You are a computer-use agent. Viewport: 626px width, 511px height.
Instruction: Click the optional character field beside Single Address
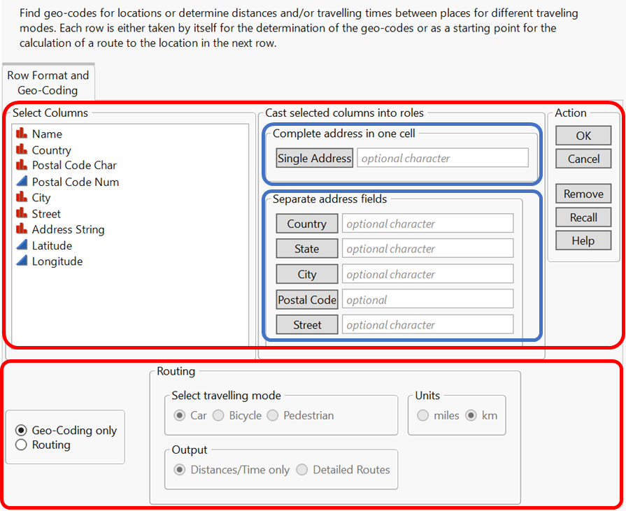[x=442, y=158]
